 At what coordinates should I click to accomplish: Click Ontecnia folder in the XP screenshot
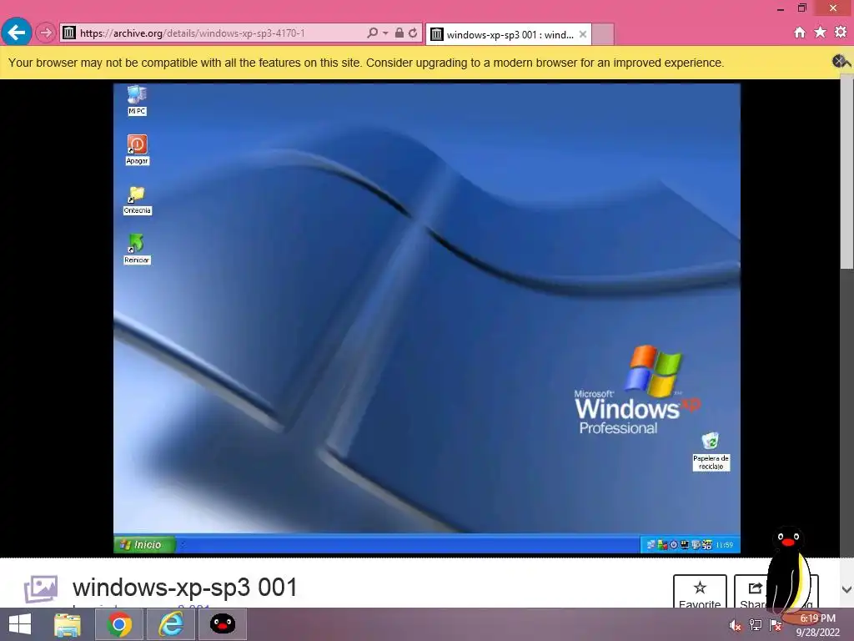tap(138, 200)
